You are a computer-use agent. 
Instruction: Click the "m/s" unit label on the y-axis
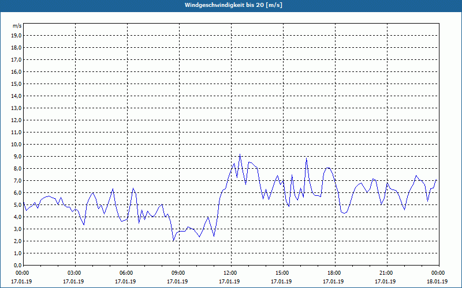tap(17, 26)
